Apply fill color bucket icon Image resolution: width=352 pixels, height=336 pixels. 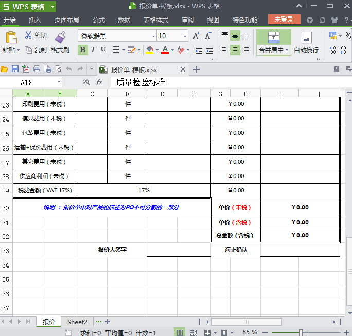(150, 49)
